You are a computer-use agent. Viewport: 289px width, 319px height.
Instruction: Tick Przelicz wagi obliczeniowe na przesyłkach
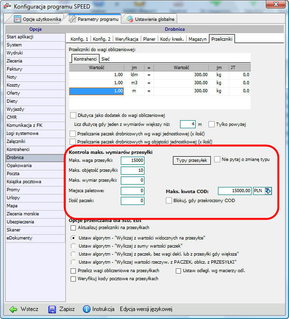[x=73, y=271]
